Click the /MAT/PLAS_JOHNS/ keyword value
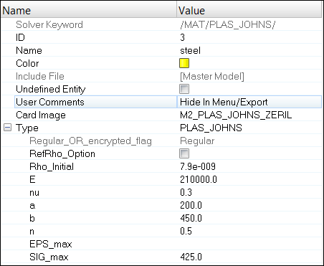Image resolution: width=324 pixels, height=266 pixels. click(x=228, y=24)
